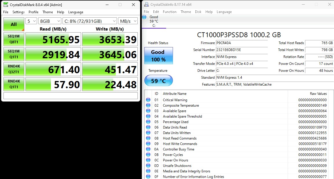Click the Raw Values column header
The image size is (334, 179).
(x=308, y=93)
